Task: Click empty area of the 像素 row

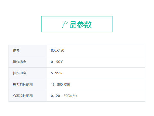Action: pyautogui.click(x=104, y=51)
